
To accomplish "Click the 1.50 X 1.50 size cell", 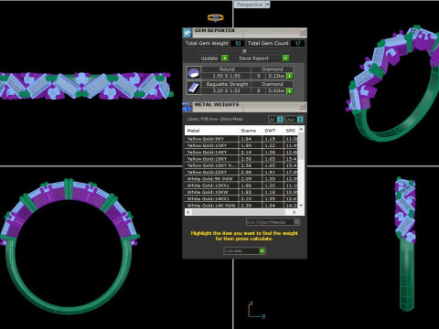I will [x=226, y=76].
